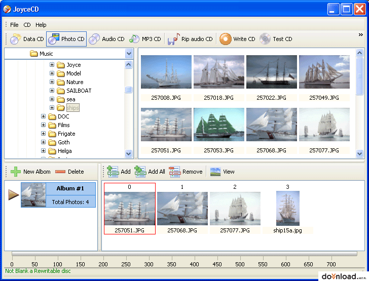Expand the Model folder
The width and height of the screenshot is (369, 281).
(52, 73)
